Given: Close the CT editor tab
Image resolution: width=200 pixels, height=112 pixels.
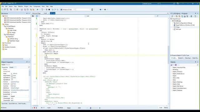Looking at the screenshot, I should pyautogui.click(x=54, y=13).
